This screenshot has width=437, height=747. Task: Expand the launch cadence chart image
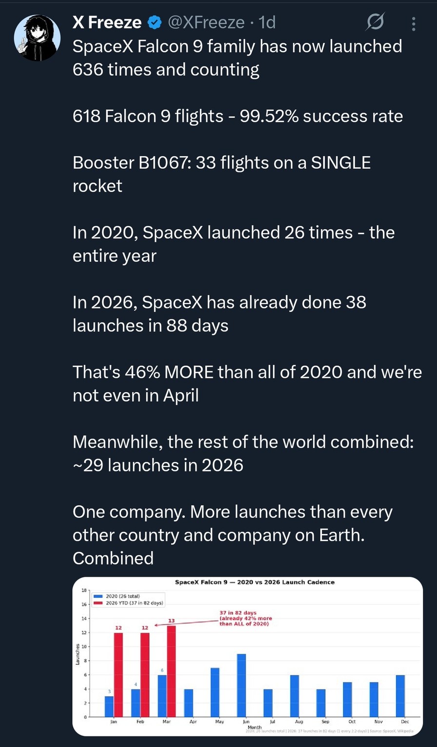point(248,656)
